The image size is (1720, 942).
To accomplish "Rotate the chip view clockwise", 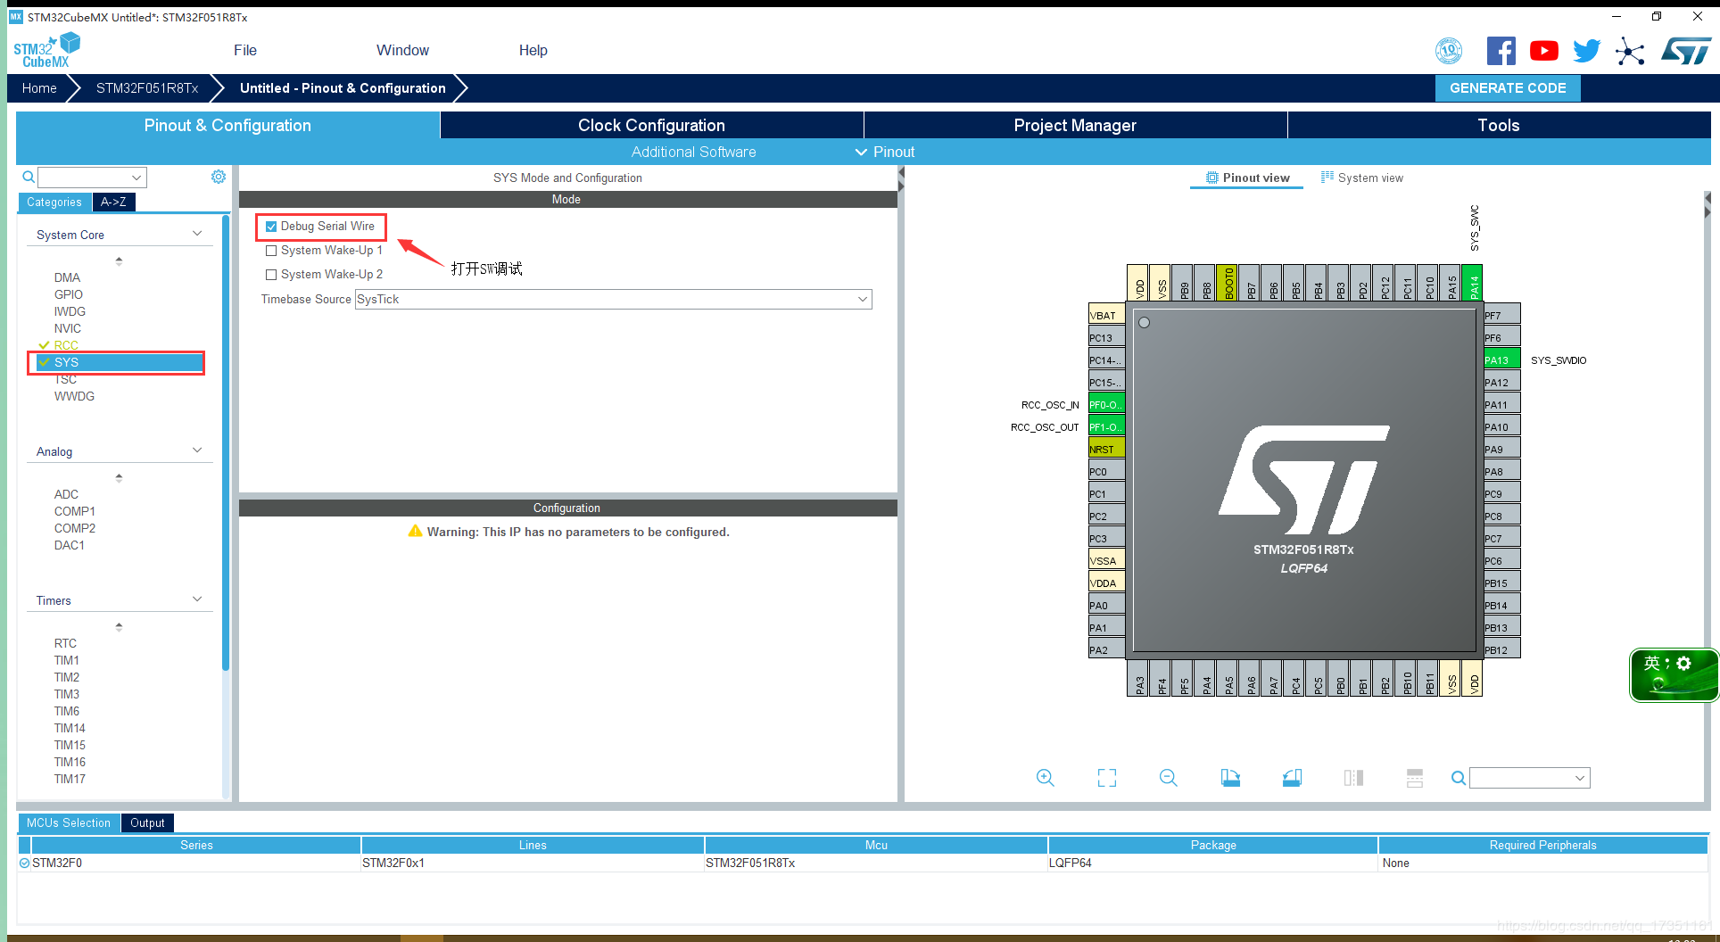I will [x=1229, y=777].
